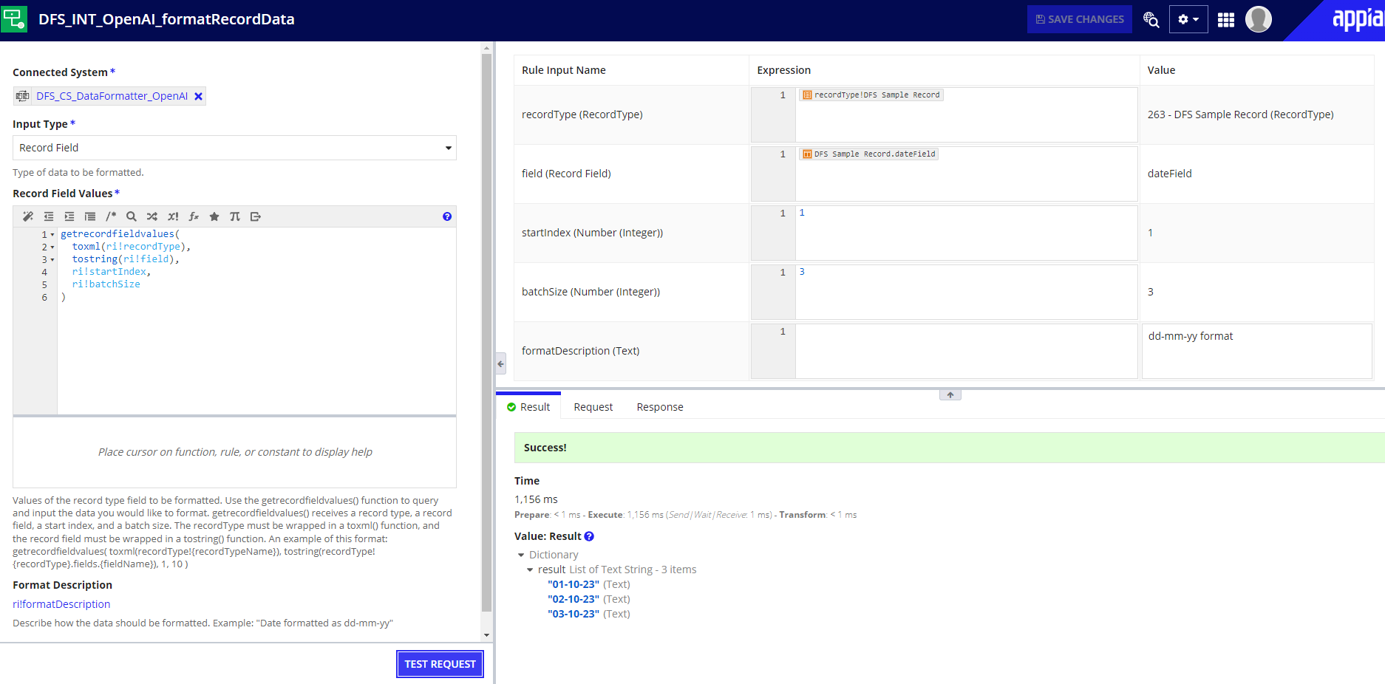Click the 1,156 ms time value
The width and height of the screenshot is (1385, 684).
537,499
